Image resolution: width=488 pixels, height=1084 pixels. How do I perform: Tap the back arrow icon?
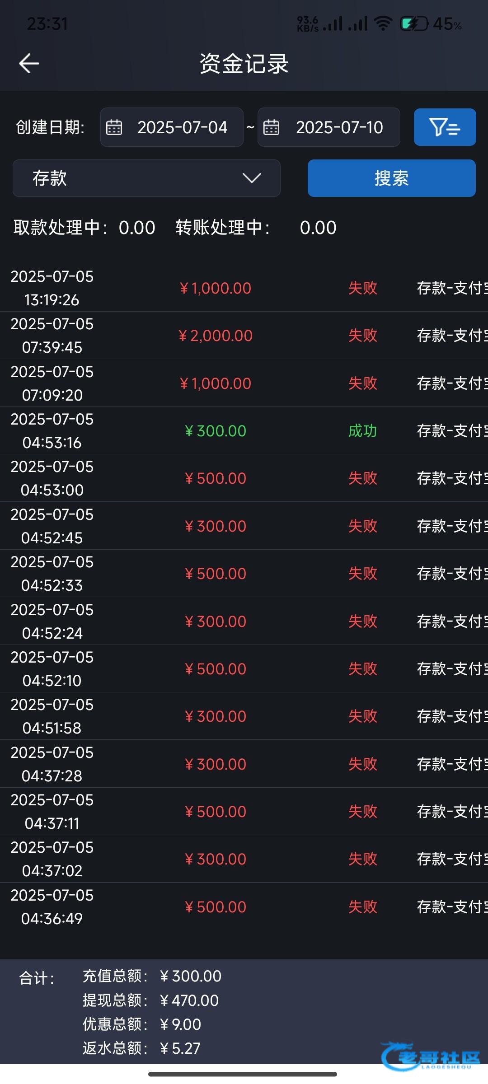(29, 63)
